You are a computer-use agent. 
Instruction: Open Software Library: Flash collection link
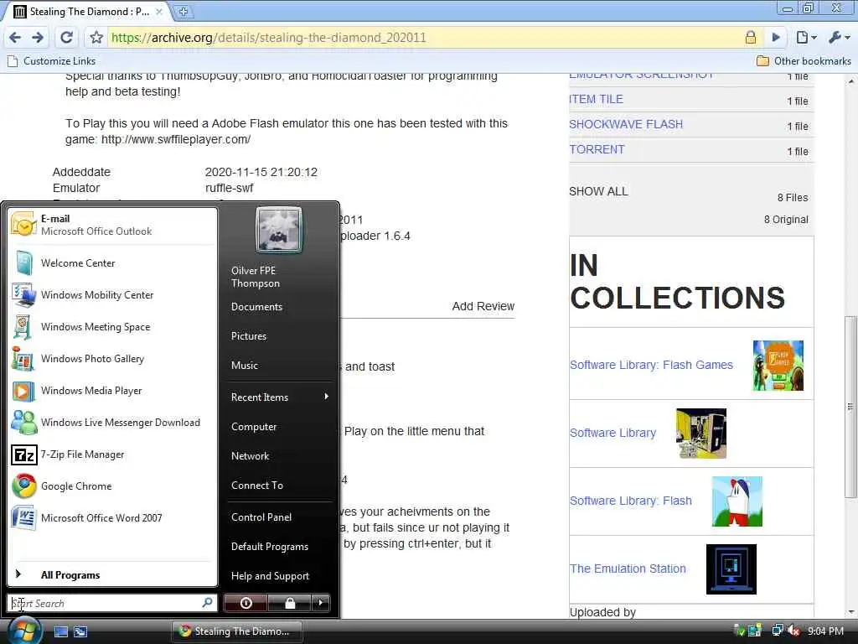tap(631, 501)
